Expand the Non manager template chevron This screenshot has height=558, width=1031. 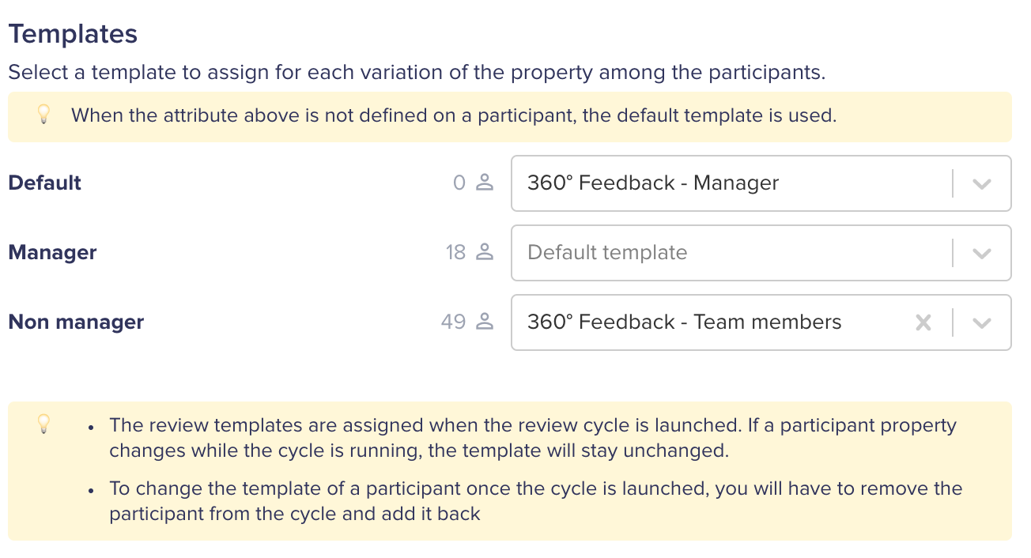(982, 322)
